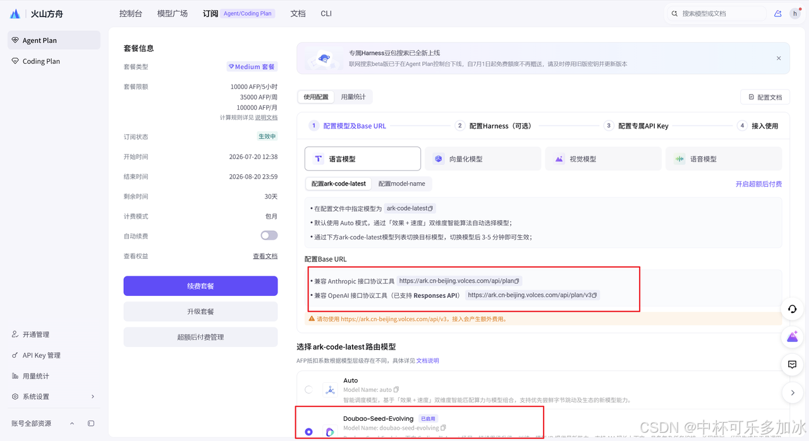Viewport: 809px width, 441px height.
Task: Switch to the 使用配置 tab
Action: [316, 97]
